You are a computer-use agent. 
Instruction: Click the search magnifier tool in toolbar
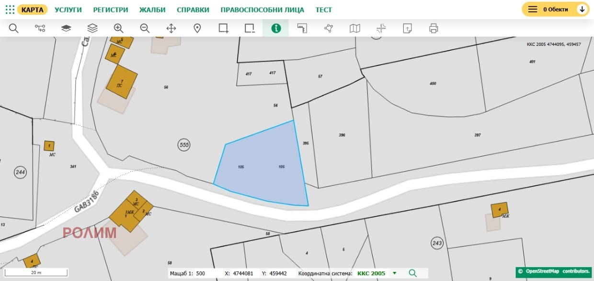tap(13, 28)
